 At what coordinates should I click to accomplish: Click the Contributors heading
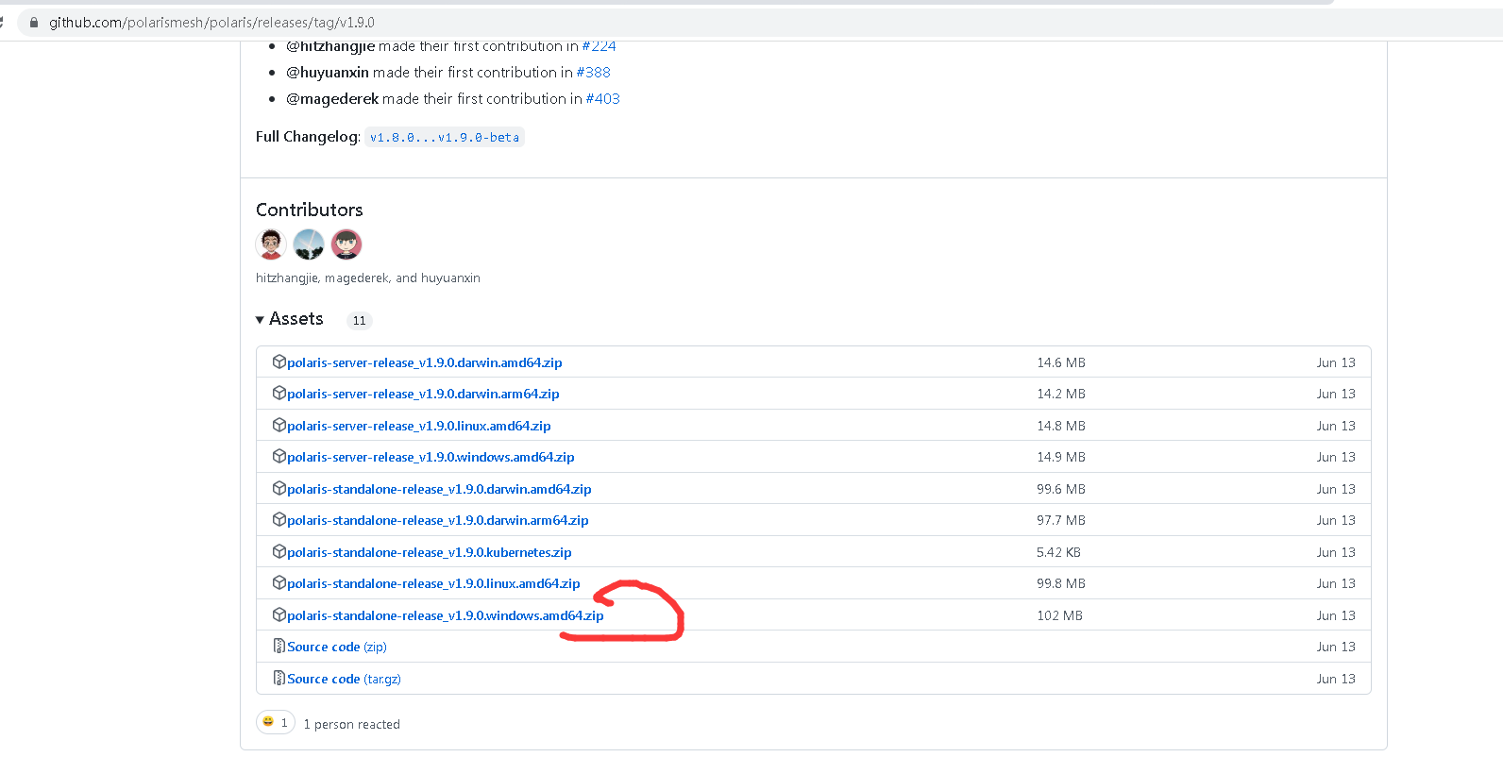pyautogui.click(x=310, y=210)
